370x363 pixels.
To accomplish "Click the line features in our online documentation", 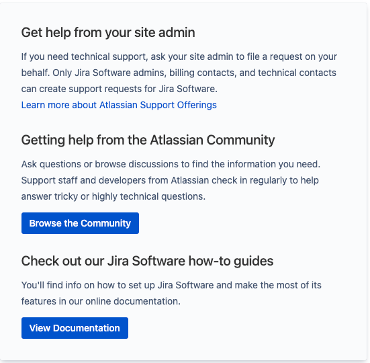I will coord(101,301).
